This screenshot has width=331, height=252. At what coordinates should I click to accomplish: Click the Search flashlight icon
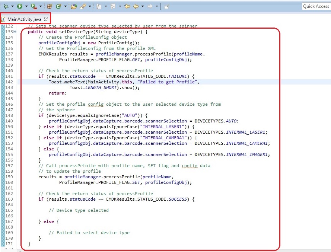click(83, 6)
